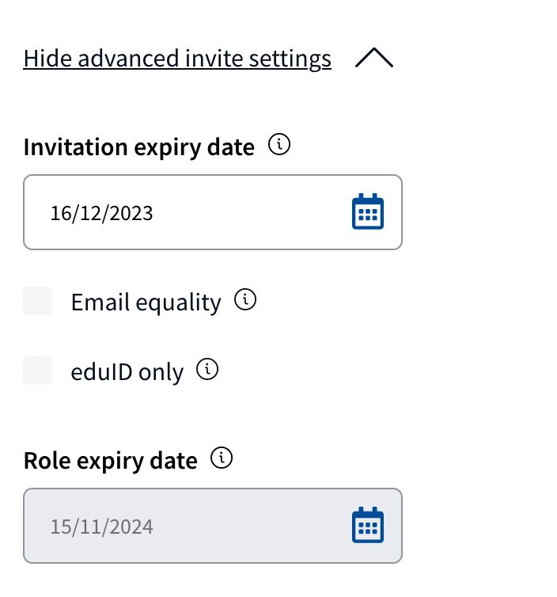Click the info icon beside Role expiry date
Viewport: 557px width, 597px height.
point(222,458)
